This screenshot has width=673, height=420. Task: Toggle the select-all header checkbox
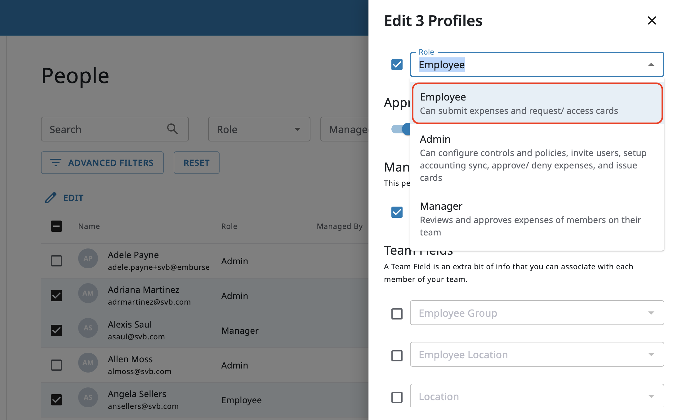(56, 226)
